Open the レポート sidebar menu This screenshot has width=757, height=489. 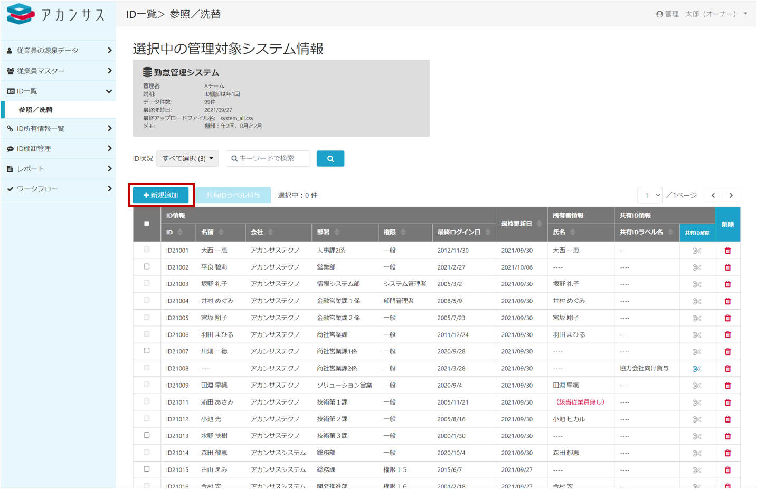[58, 169]
